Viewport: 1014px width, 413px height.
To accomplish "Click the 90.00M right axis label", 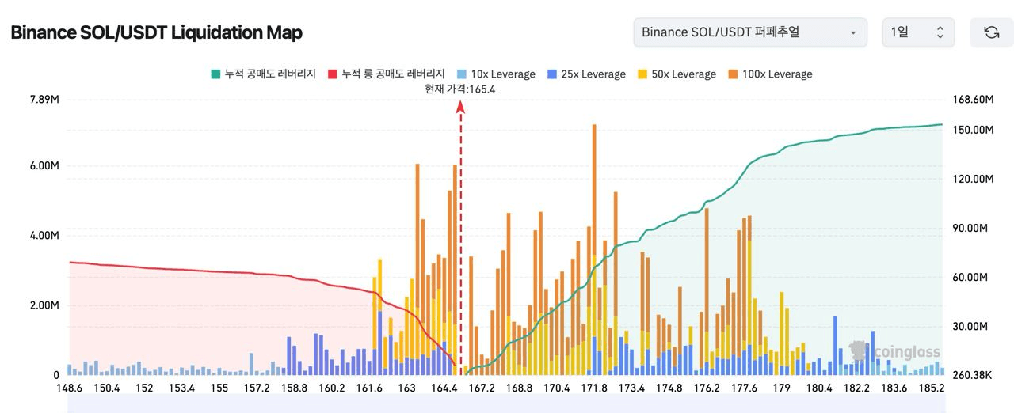I will 969,228.
